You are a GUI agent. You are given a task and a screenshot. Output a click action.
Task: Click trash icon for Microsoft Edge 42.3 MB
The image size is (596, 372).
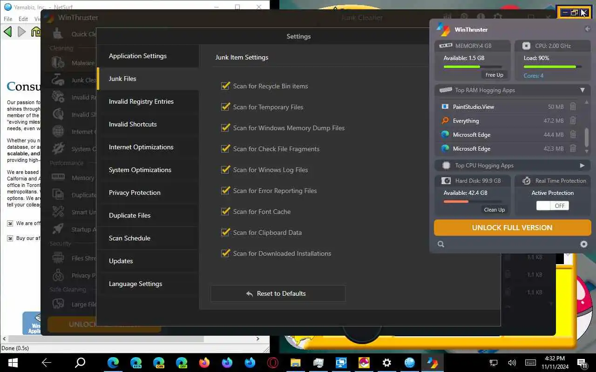click(573, 148)
